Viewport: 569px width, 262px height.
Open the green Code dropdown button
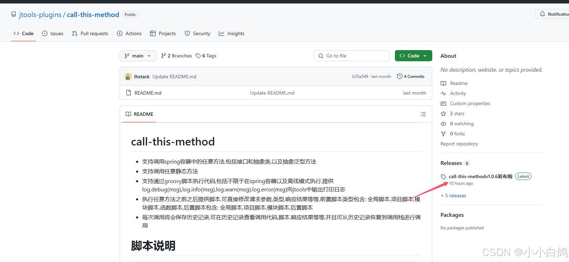pos(413,56)
